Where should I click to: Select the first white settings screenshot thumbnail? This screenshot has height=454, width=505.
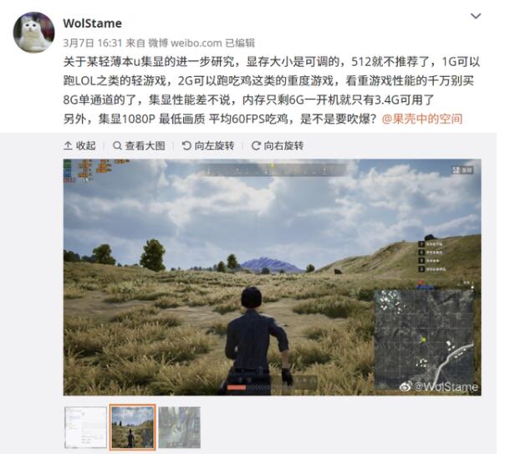[85, 427]
